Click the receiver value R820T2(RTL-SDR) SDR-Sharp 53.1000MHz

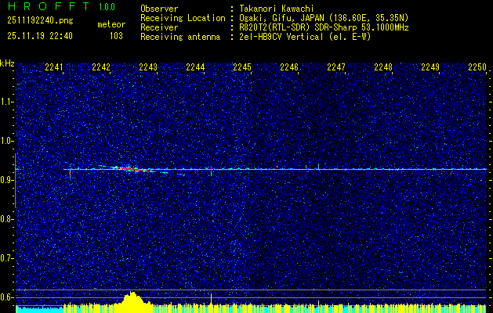click(324, 27)
